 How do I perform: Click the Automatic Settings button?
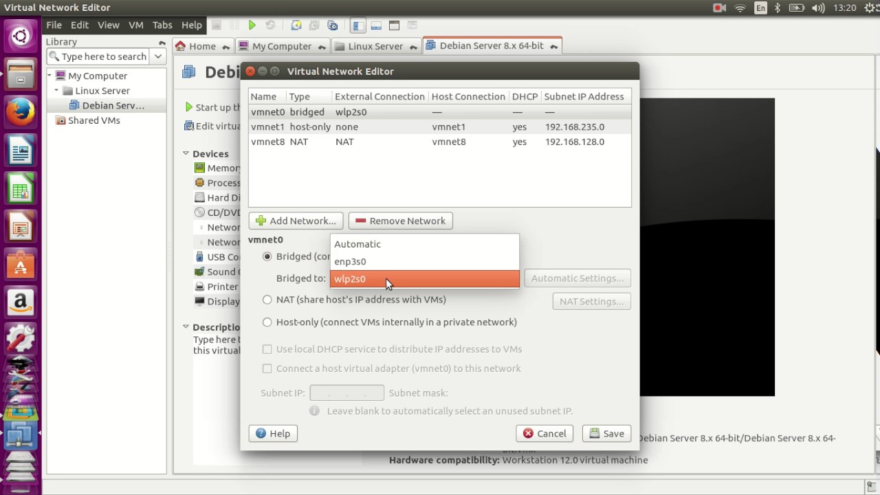[577, 278]
